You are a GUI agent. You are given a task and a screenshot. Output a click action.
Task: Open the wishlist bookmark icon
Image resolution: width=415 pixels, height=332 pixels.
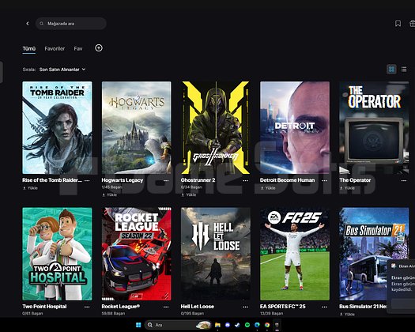[398, 24]
